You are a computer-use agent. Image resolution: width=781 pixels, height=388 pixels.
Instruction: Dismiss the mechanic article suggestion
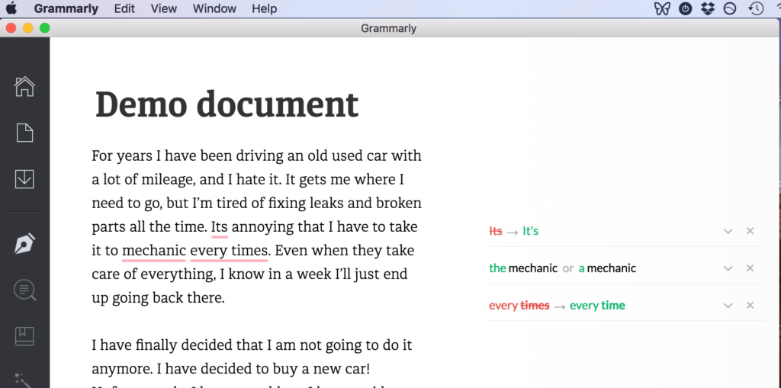click(750, 268)
